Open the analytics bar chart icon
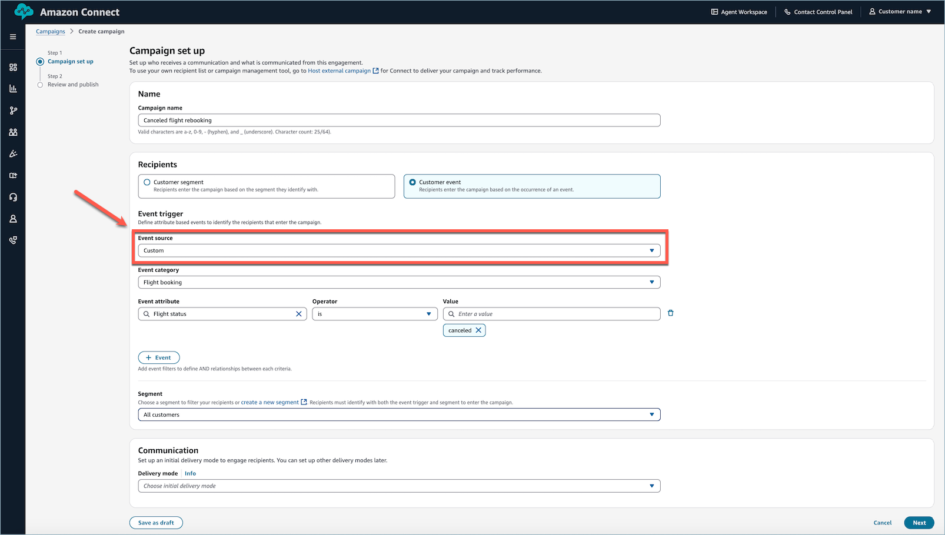The width and height of the screenshot is (945, 535). pyautogui.click(x=13, y=88)
